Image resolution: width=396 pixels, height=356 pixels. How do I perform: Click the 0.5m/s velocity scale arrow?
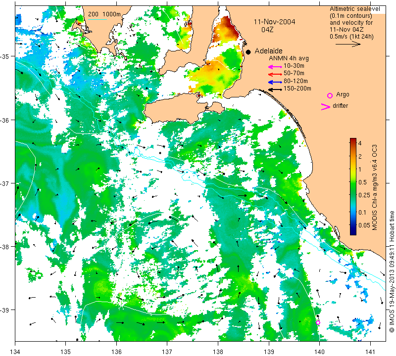(x=348, y=44)
